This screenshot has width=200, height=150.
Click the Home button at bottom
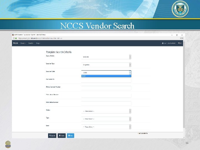click(62, 136)
